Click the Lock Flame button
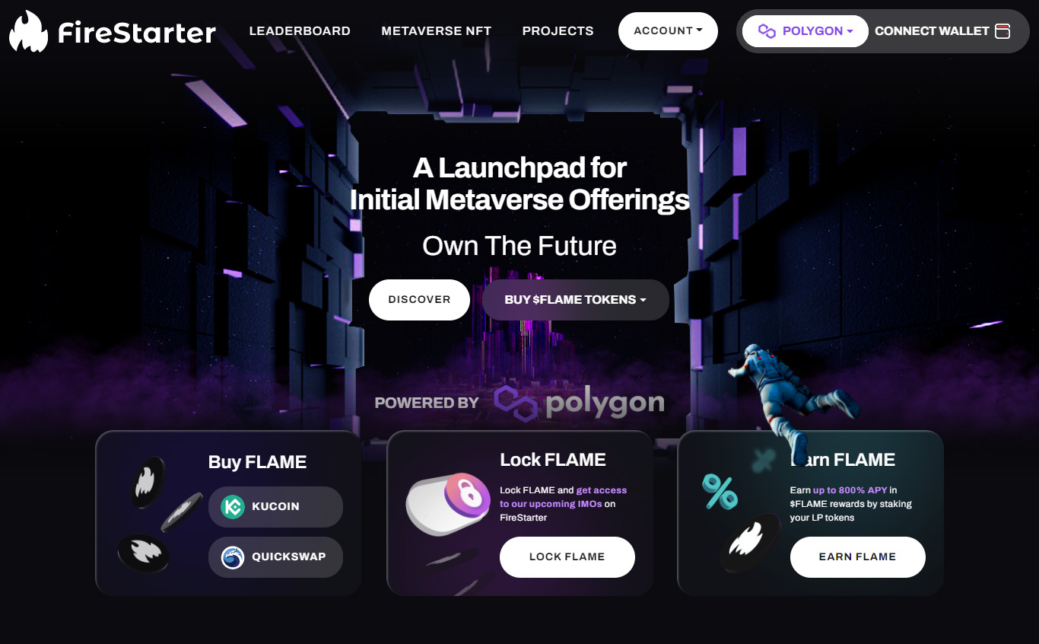 click(x=567, y=557)
